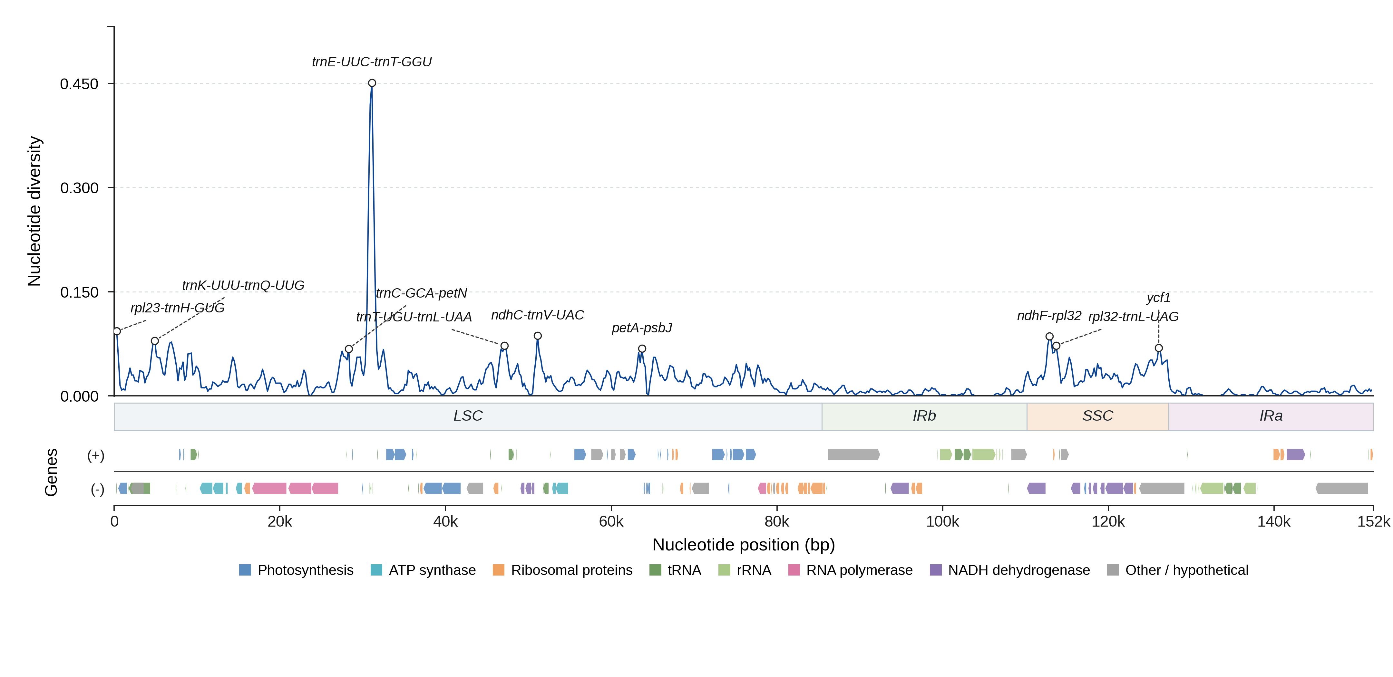Click the 0.450 y-axis tick label
The height and width of the screenshot is (677, 1393).
80,84
